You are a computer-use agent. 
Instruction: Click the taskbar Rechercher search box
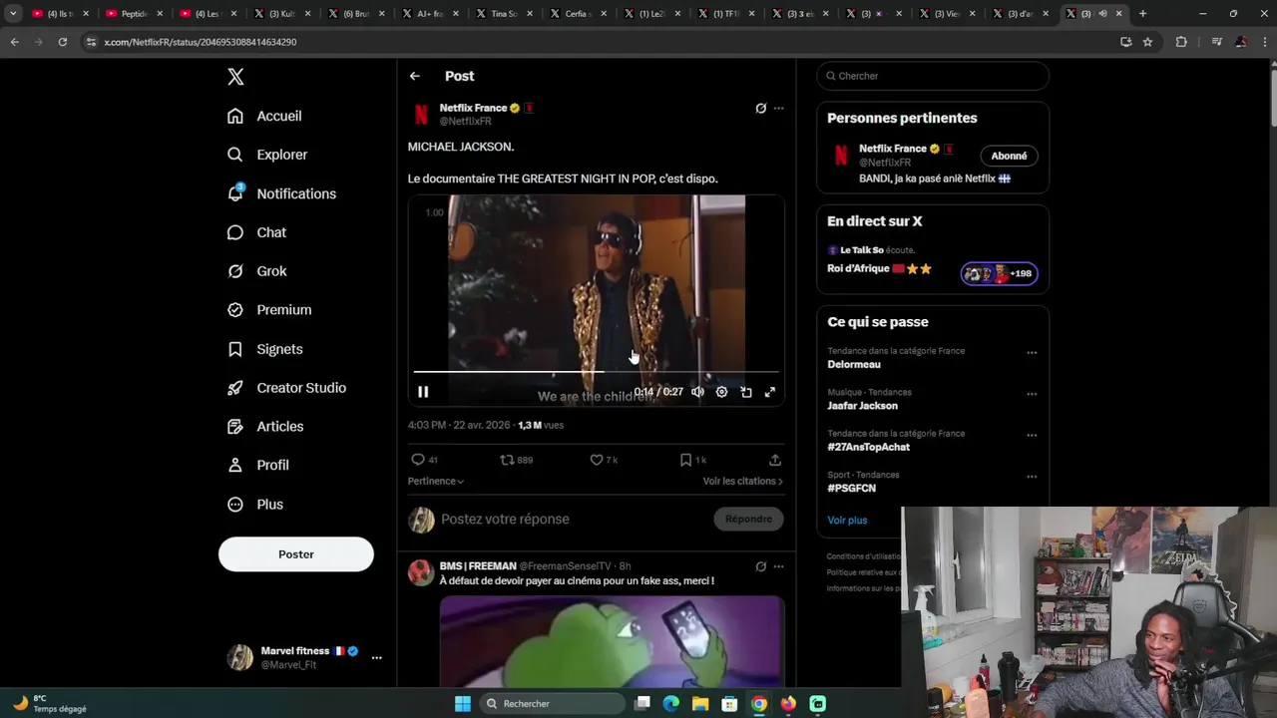[551, 704]
